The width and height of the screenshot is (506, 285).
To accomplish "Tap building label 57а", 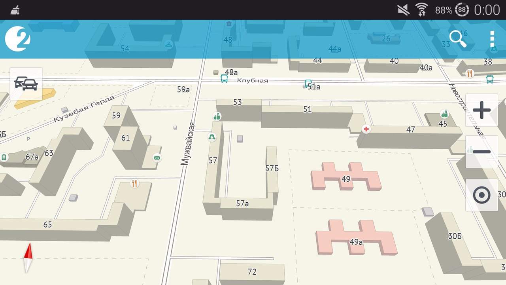I will [x=242, y=203].
